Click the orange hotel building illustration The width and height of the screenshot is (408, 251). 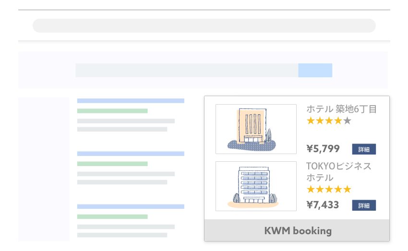point(256,129)
